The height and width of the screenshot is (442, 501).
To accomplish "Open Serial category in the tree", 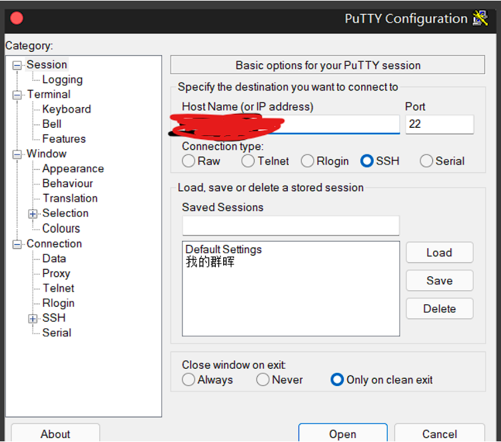I will (x=57, y=333).
